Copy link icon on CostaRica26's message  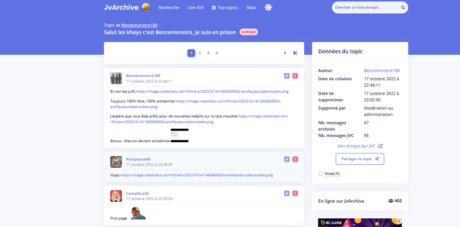(x=287, y=193)
